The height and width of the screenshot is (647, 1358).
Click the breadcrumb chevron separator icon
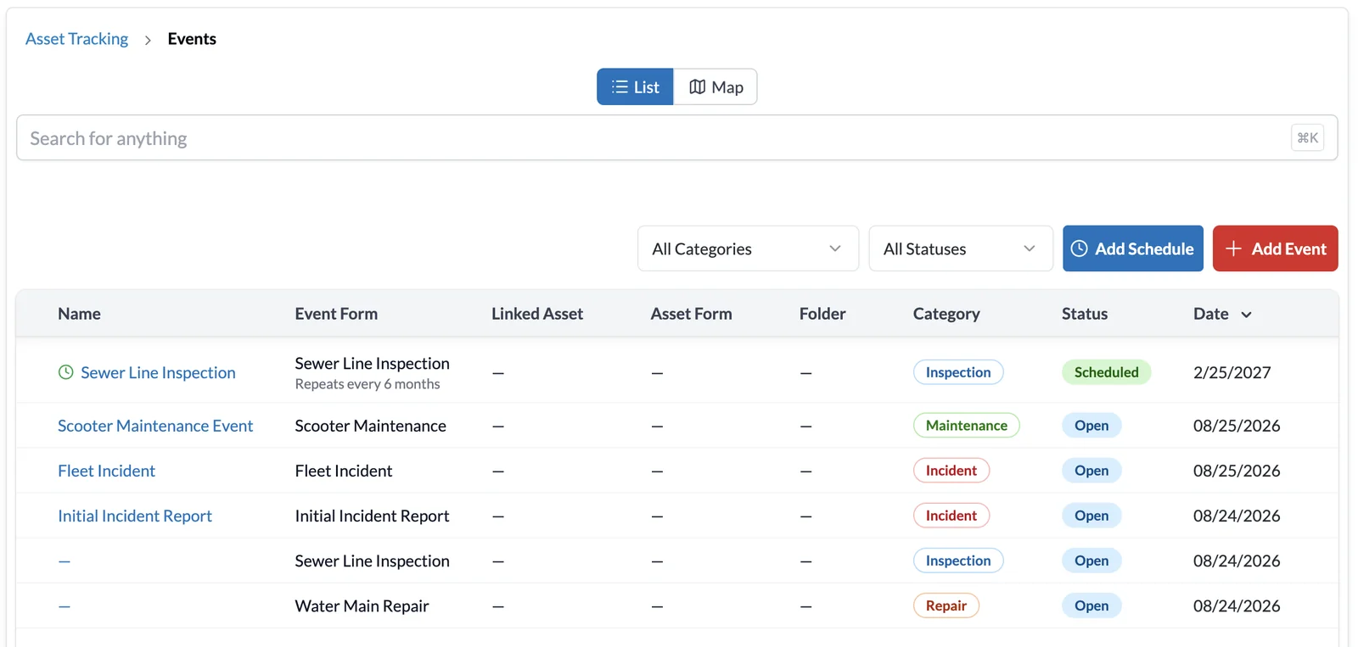click(x=148, y=40)
